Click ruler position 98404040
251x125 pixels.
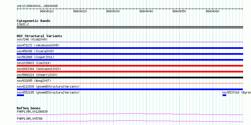tap(146, 11)
